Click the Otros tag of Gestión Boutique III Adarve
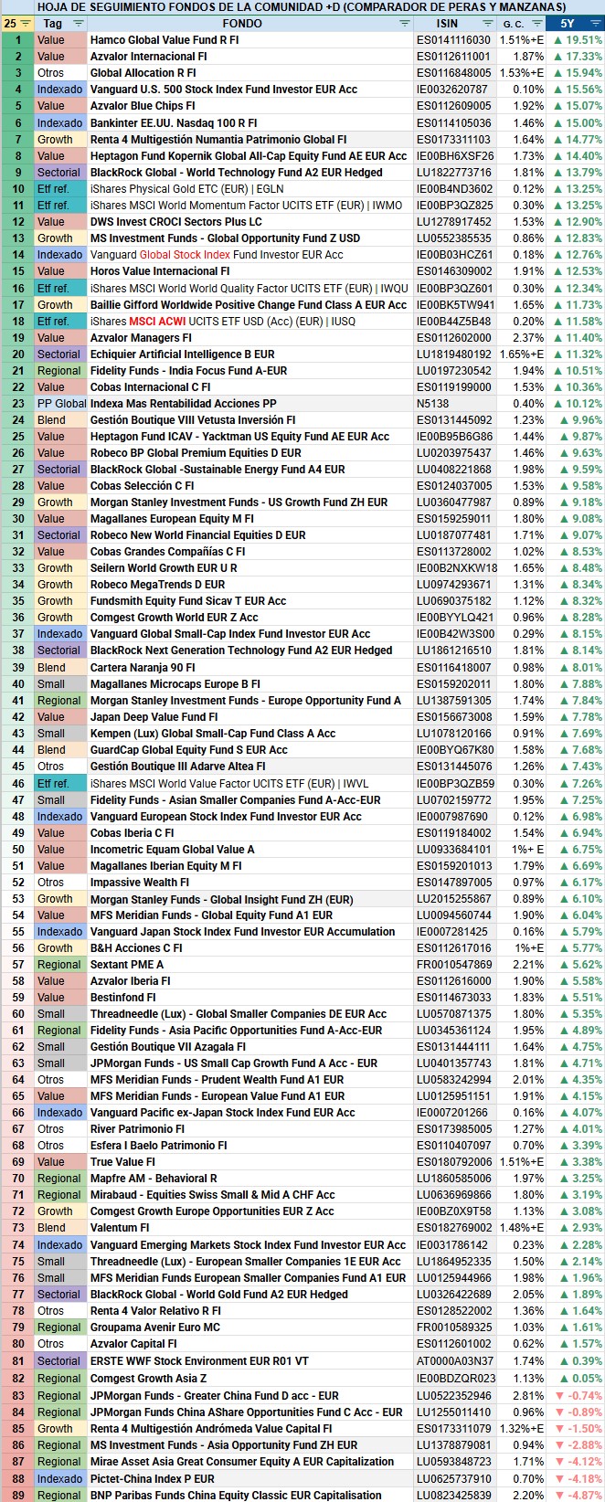This screenshot has height=1502, width=605. pyautogui.click(x=61, y=767)
